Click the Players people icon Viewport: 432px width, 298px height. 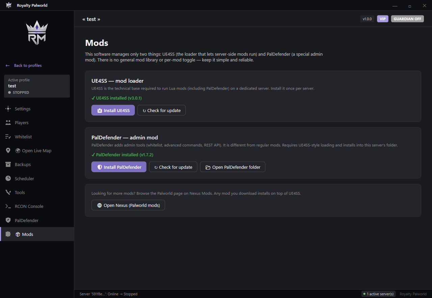pos(8,123)
